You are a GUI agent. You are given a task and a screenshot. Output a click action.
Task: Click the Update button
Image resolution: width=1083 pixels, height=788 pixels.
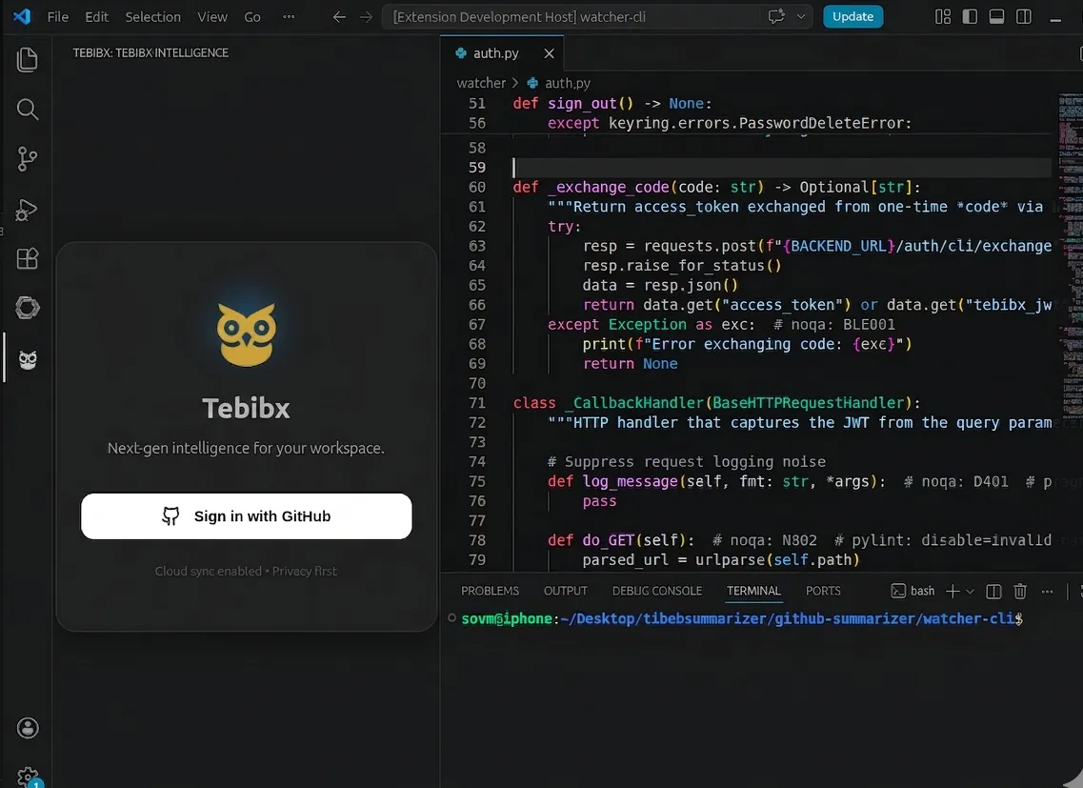point(853,16)
